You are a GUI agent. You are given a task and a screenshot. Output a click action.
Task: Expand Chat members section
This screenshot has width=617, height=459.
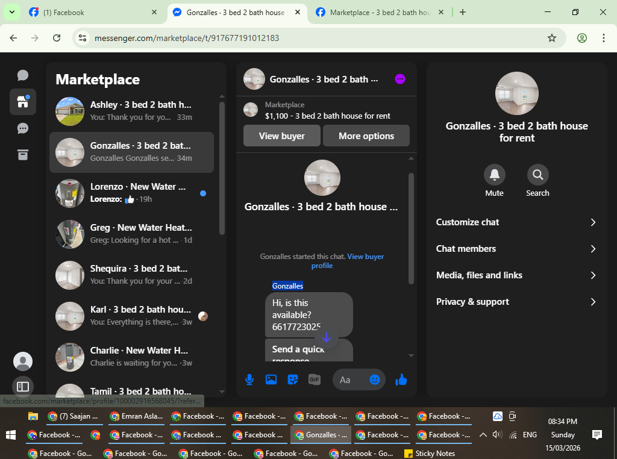[x=516, y=249]
